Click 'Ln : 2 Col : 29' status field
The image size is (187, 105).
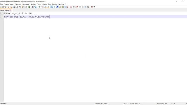click(129, 104)
